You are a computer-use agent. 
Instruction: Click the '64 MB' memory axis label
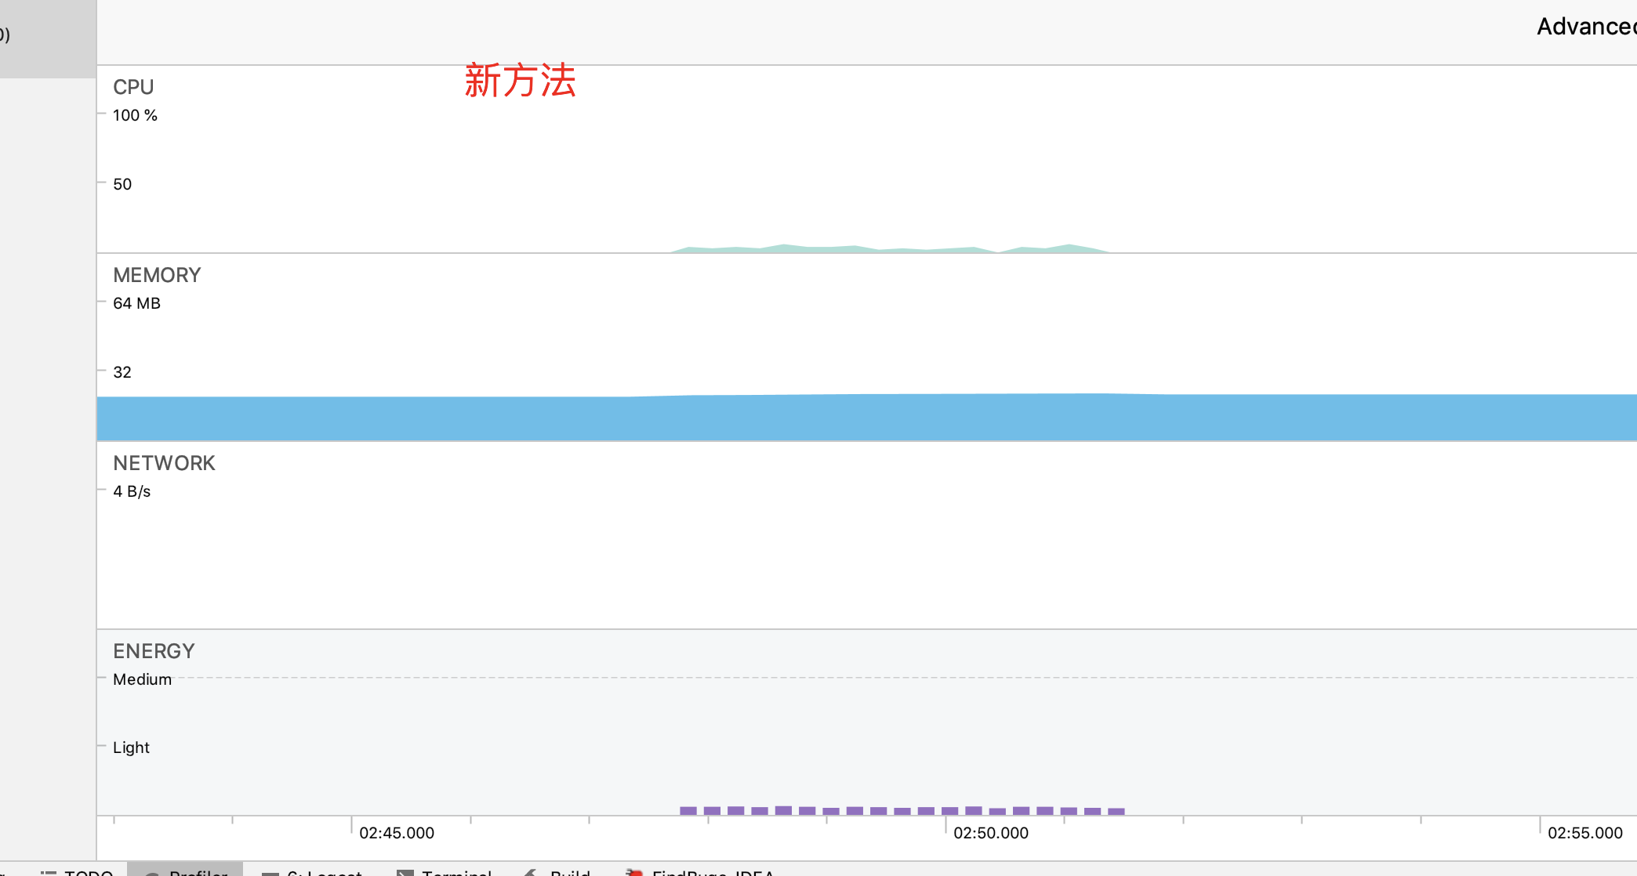[136, 303]
